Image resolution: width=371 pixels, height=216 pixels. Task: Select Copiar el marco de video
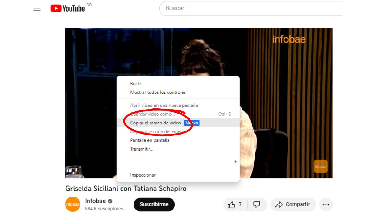(x=156, y=123)
